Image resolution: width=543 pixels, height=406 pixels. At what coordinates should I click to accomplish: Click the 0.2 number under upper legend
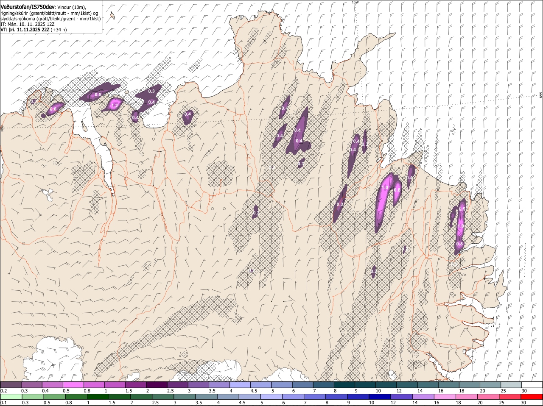3,390
